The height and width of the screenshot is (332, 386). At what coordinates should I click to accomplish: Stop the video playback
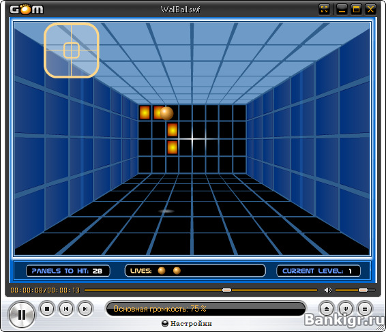tap(47, 308)
